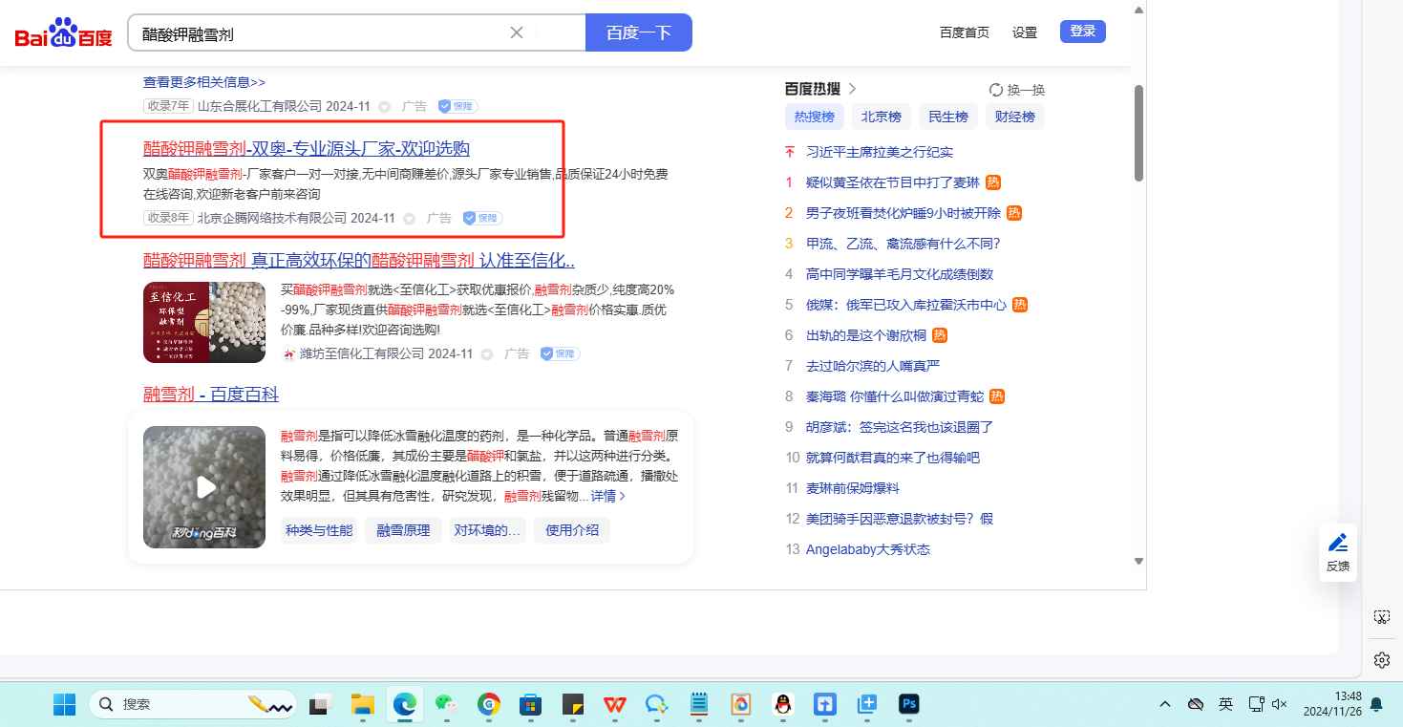Image resolution: width=1403 pixels, height=727 pixels.
Task: Click the 换一换 refresh icon in hot searches
Action: pyautogui.click(x=996, y=90)
